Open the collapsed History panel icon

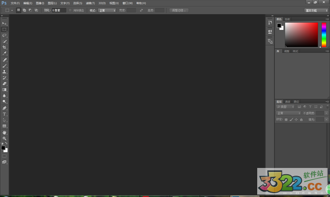[x=270, y=22]
